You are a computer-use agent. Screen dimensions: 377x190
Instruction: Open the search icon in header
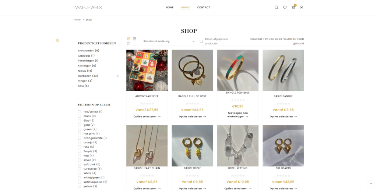tap(276, 7)
